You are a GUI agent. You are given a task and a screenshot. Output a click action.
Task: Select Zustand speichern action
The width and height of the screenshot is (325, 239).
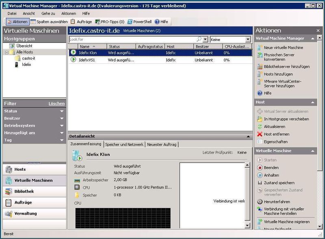coord(279,183)
